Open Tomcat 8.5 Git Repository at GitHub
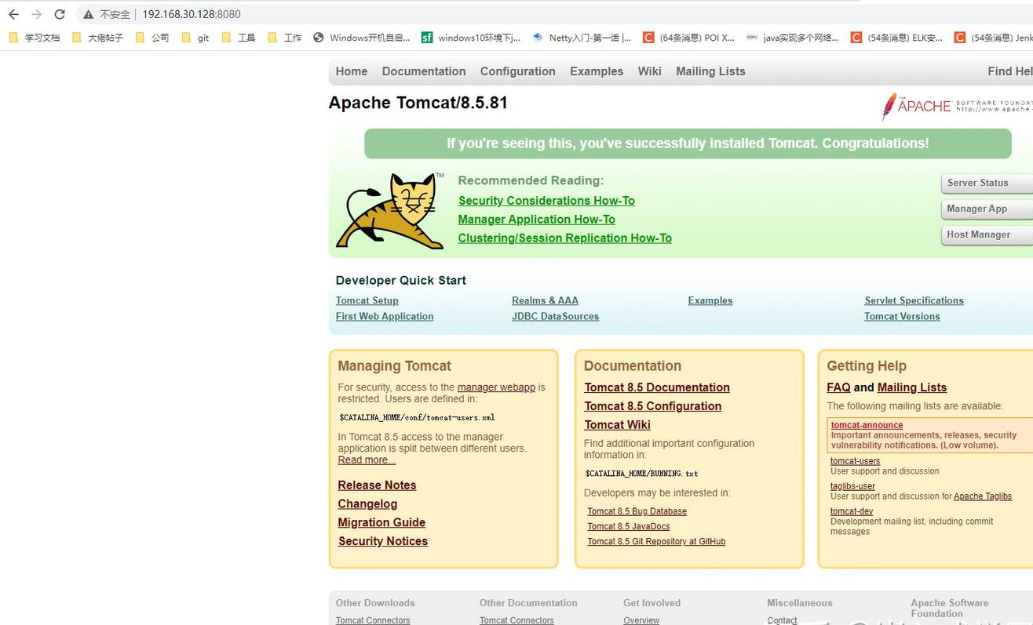The image size is (1033, 625). [x=657, y=541]
